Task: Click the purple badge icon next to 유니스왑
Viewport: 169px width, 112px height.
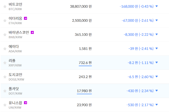Action: pos(26,103)
